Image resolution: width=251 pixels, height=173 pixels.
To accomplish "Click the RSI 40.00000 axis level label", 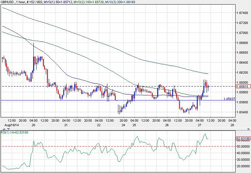I will (x=243, y=153).
